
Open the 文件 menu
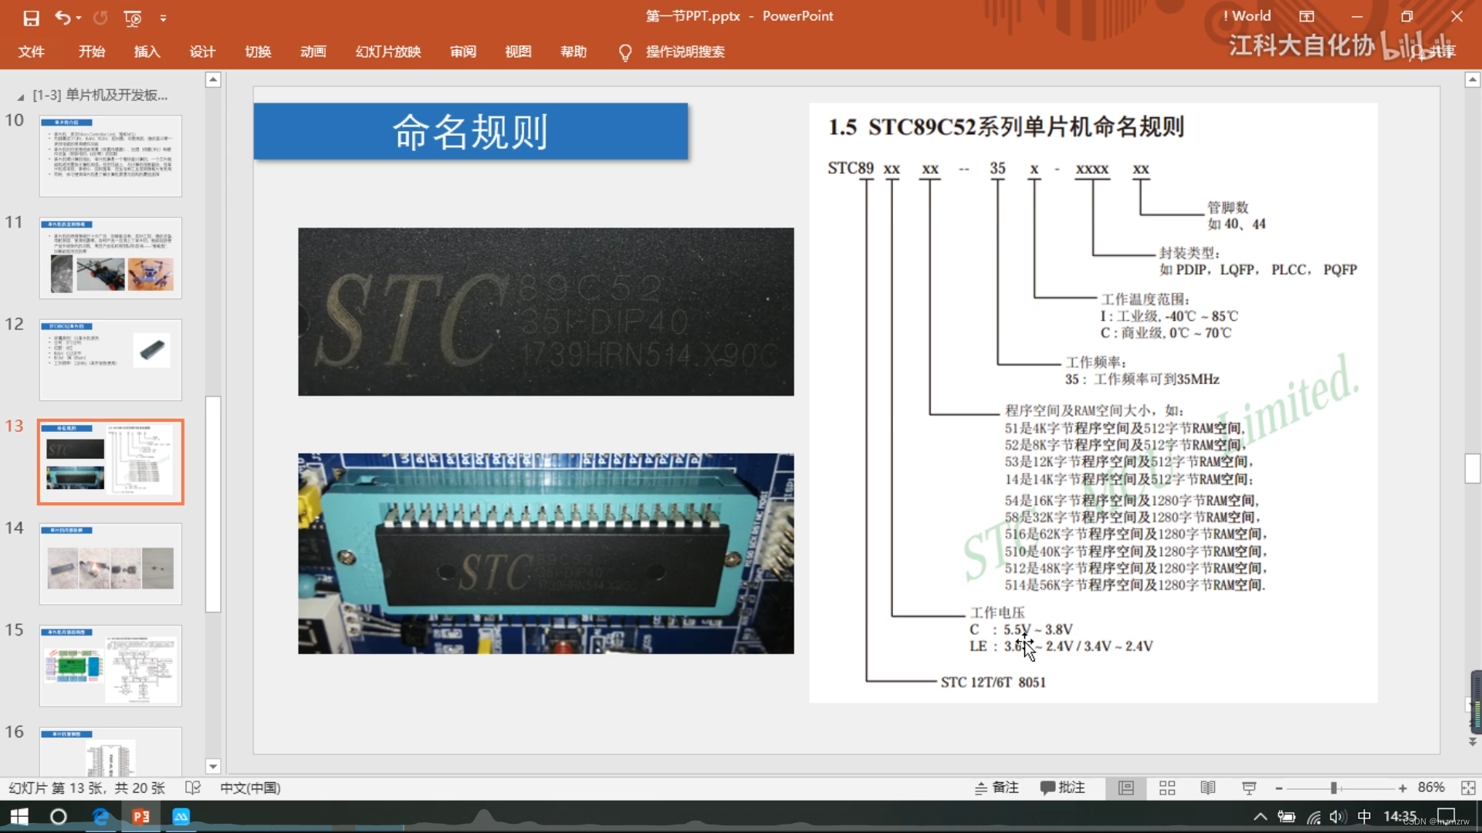31,52
